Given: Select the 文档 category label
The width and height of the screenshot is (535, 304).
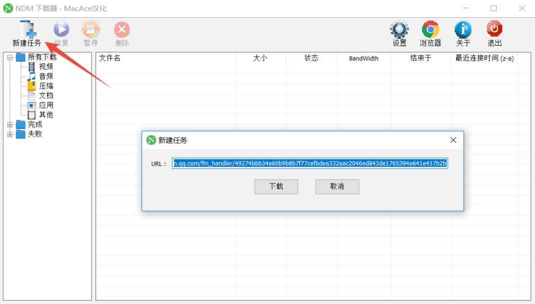Looking at the screenshot, I should point(46,95).
